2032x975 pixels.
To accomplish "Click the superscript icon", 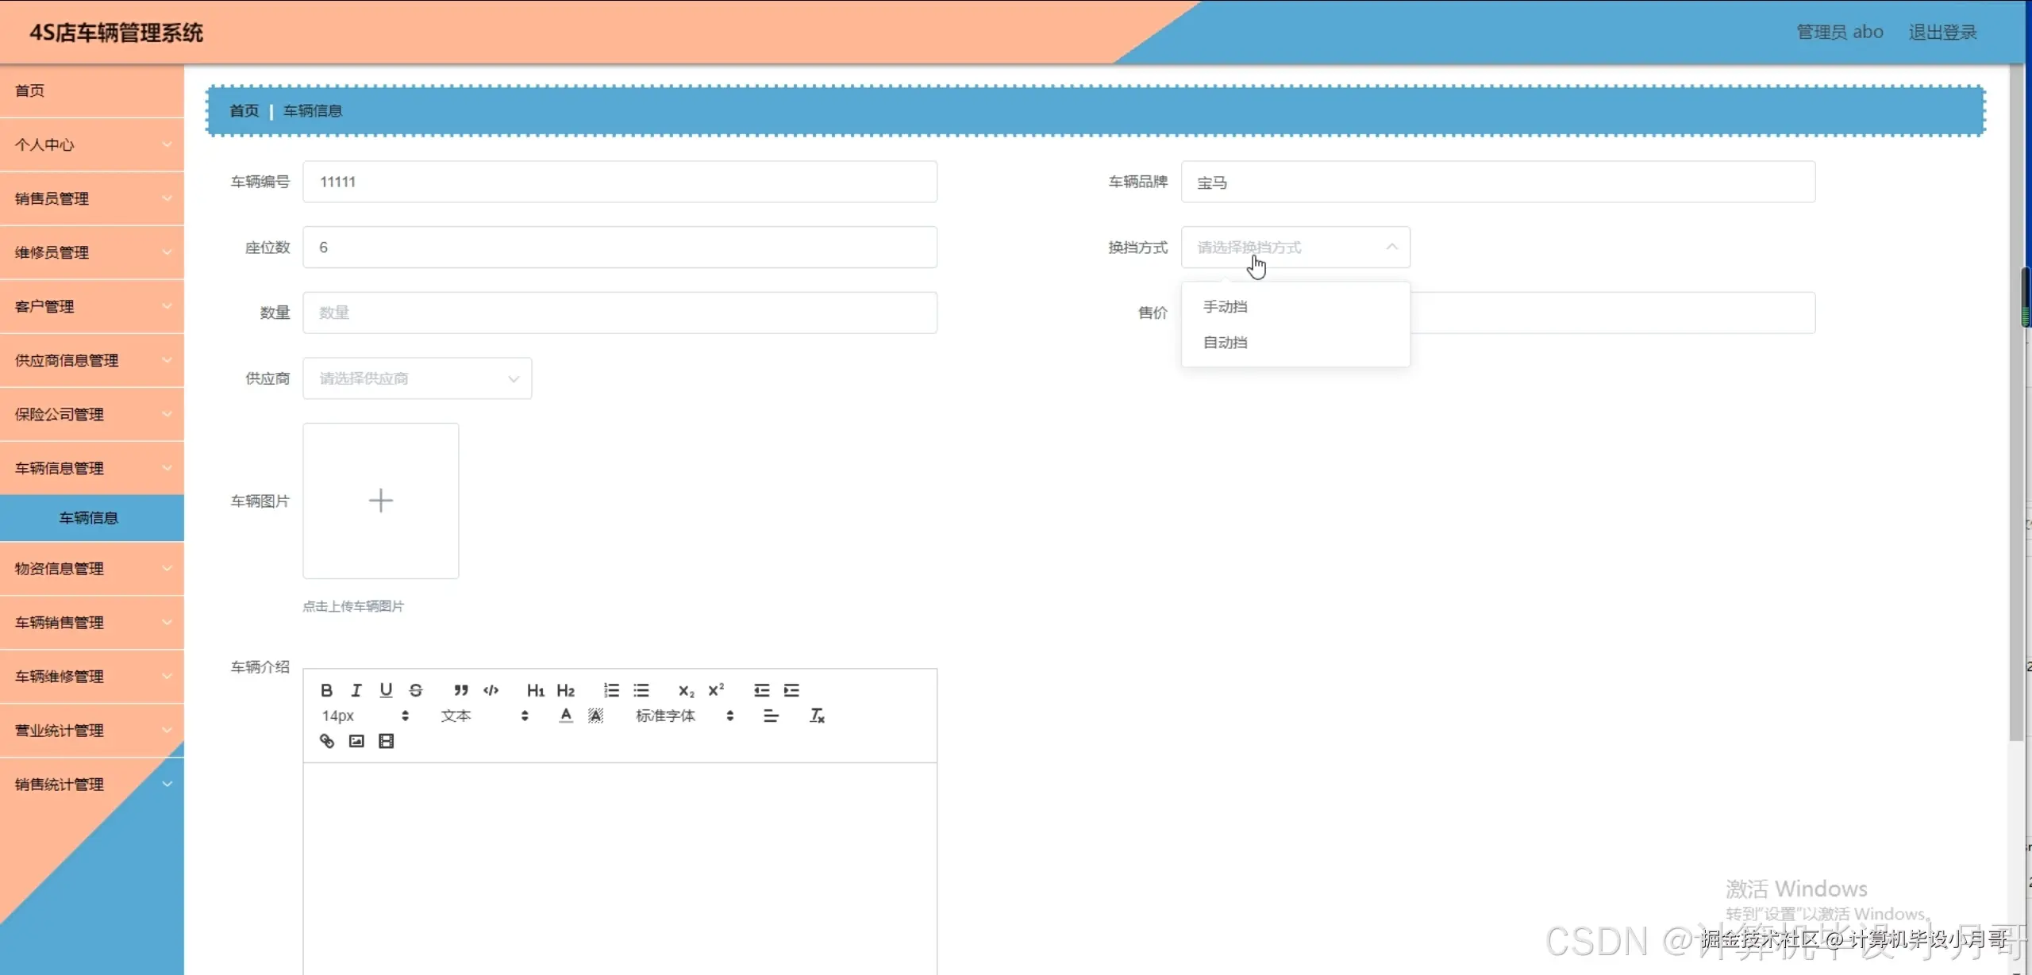I will tap(716, 690).
